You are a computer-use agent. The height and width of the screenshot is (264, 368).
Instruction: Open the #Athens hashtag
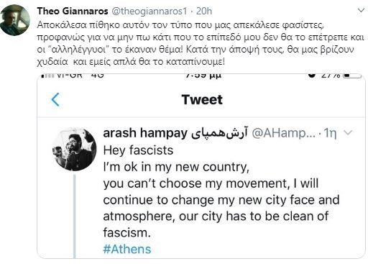point(127,249)
